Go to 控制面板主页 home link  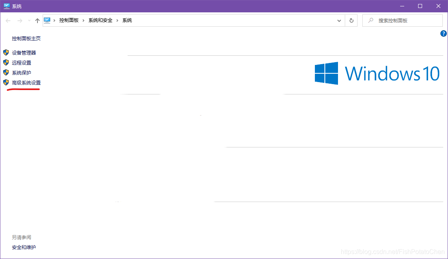[26, 39]
